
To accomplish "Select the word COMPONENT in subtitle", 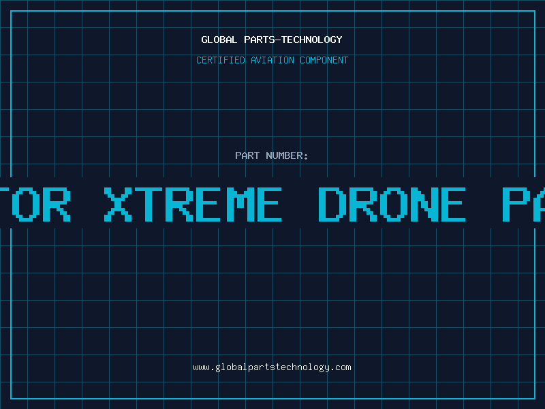I will (x=324, y=60).
